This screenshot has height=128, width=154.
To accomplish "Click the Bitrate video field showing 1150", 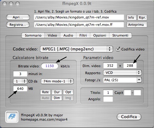I will 50,66.
